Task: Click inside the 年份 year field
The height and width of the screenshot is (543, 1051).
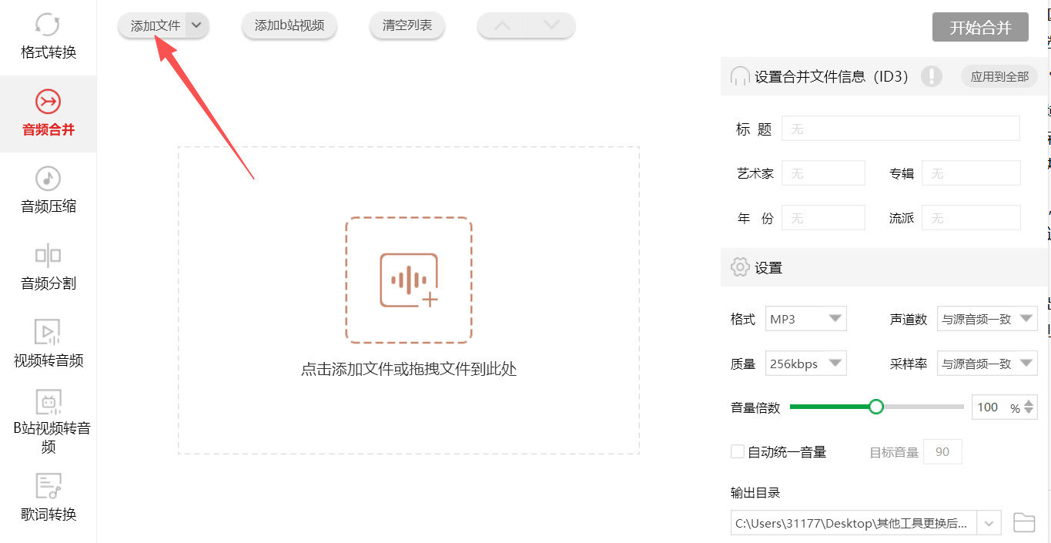Action: point(823,218)
